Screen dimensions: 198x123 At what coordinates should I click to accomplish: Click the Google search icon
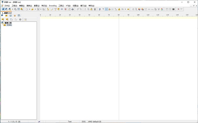[x=162, y=9]
